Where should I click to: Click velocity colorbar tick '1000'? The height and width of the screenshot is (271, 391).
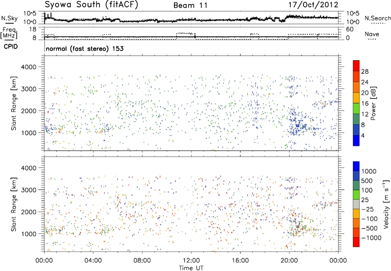click(x=369, y=171)
